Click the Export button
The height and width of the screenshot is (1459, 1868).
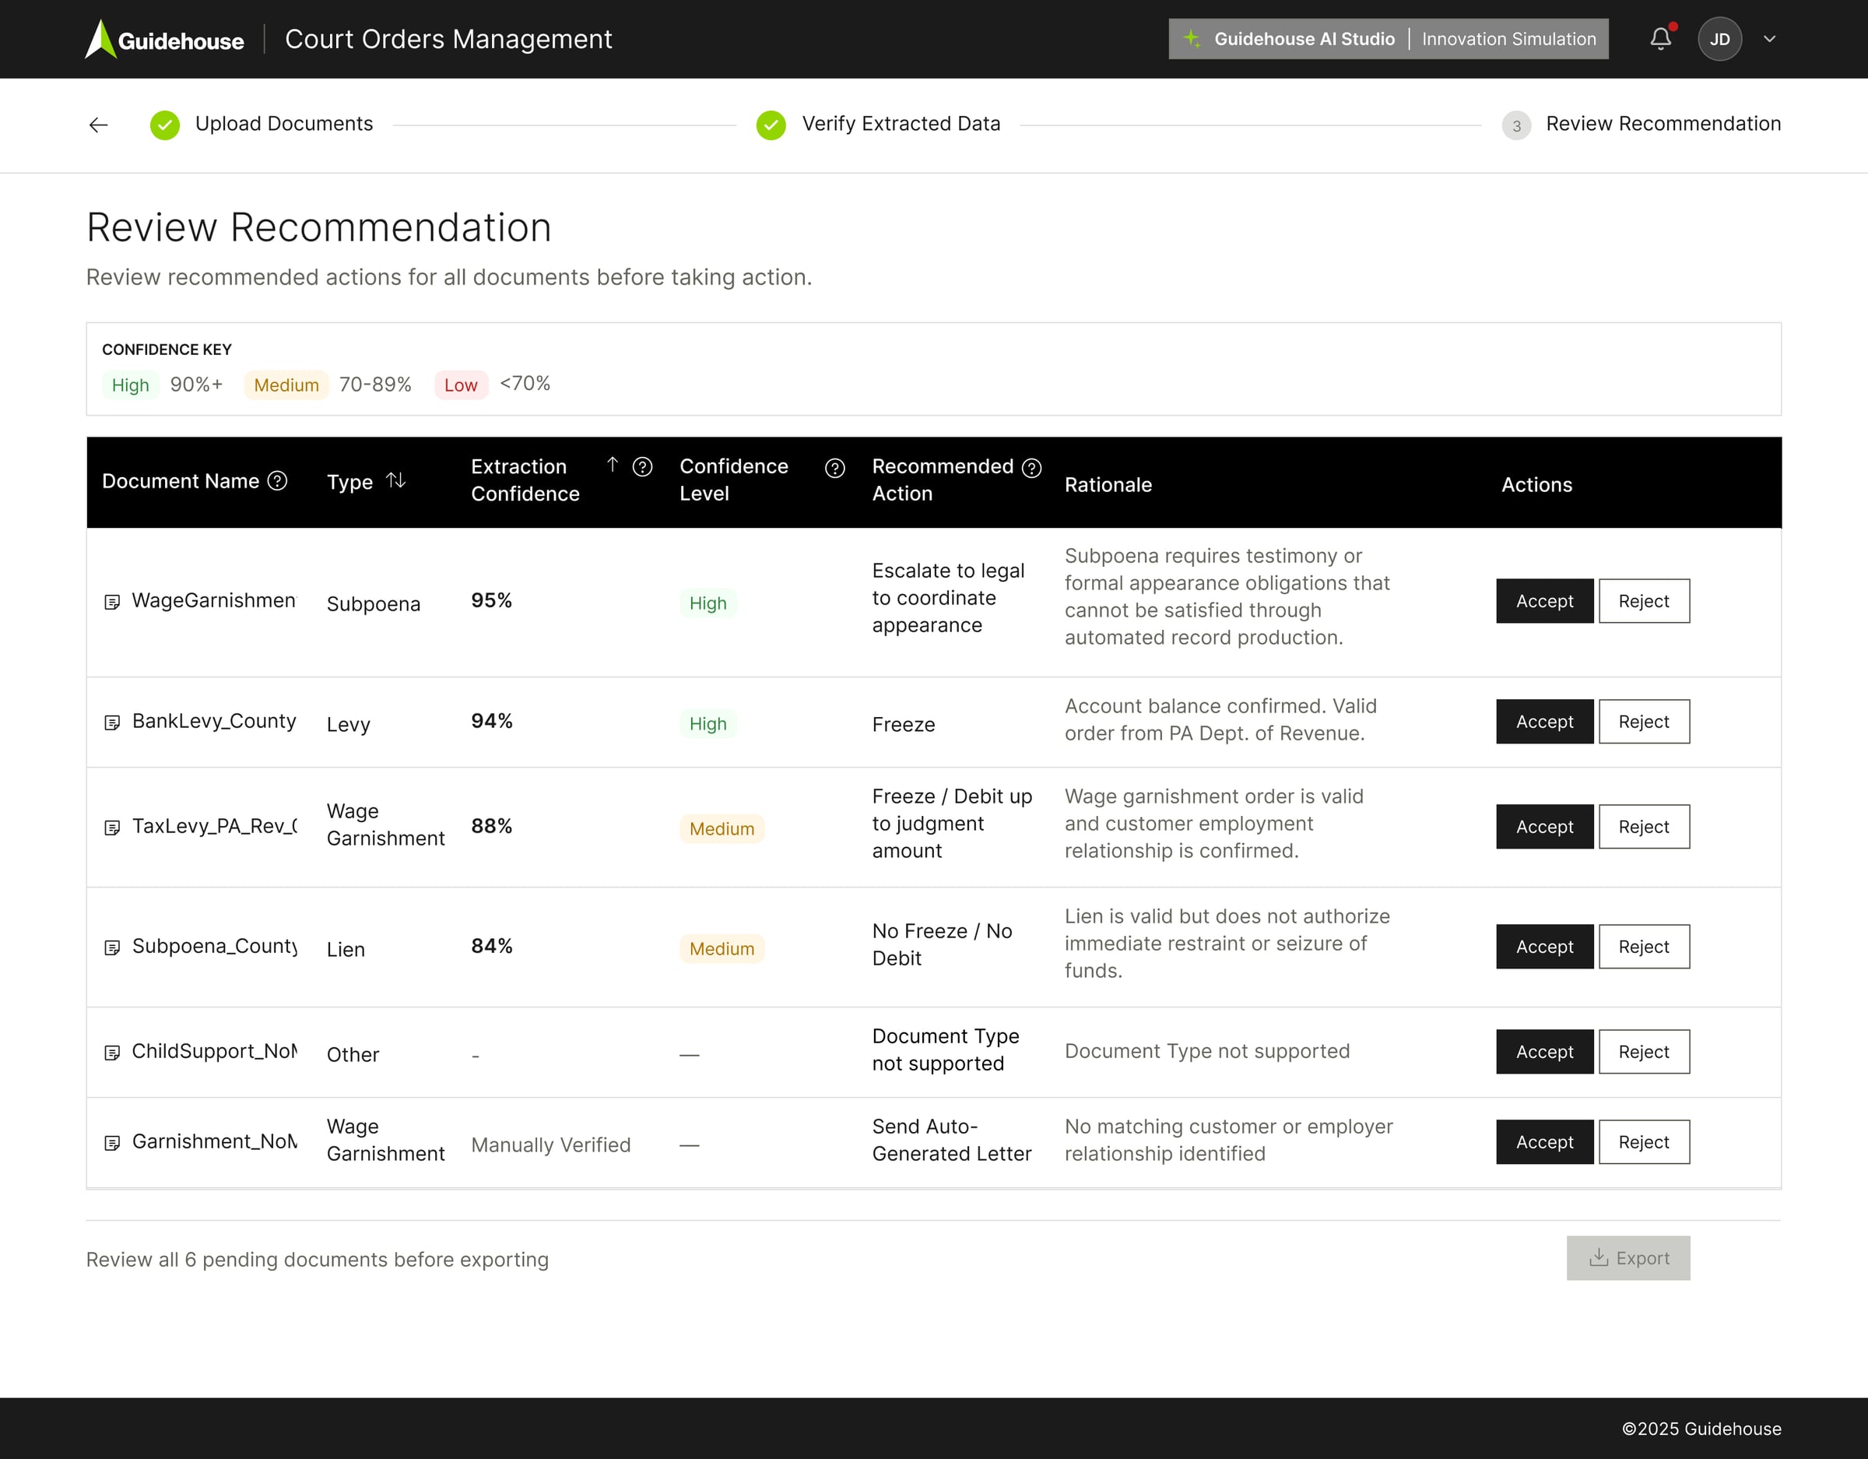coord(1627,1258)
